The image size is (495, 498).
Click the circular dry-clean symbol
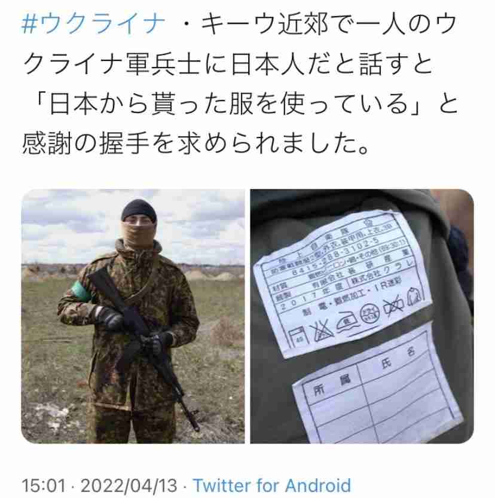370,314
